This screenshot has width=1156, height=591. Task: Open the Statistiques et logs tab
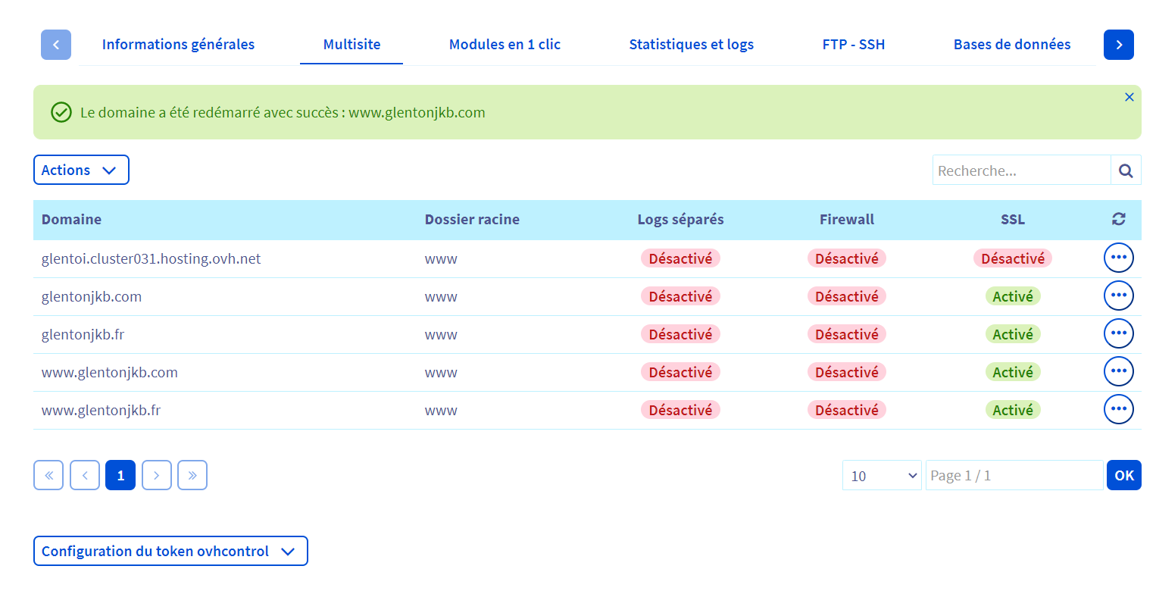click(691, 45)
